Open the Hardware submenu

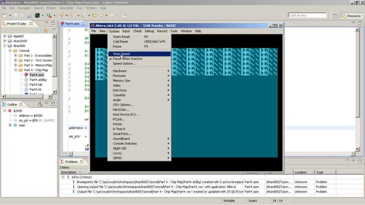coord(119,71)
